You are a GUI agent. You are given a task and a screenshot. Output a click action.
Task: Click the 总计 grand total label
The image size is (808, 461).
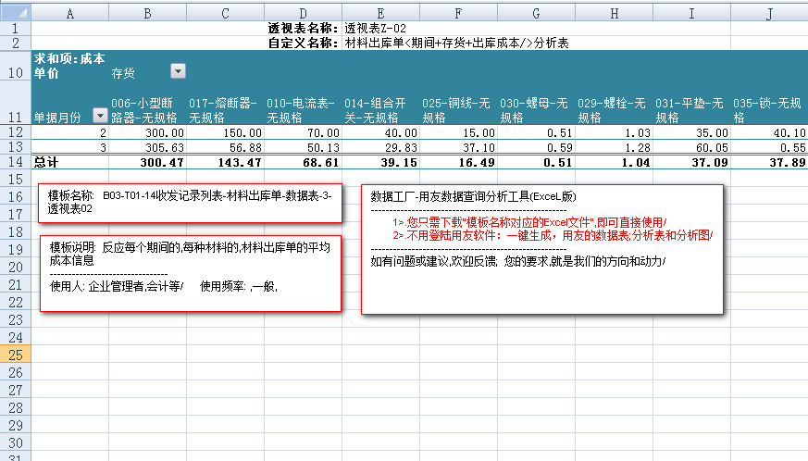point(70,161)
